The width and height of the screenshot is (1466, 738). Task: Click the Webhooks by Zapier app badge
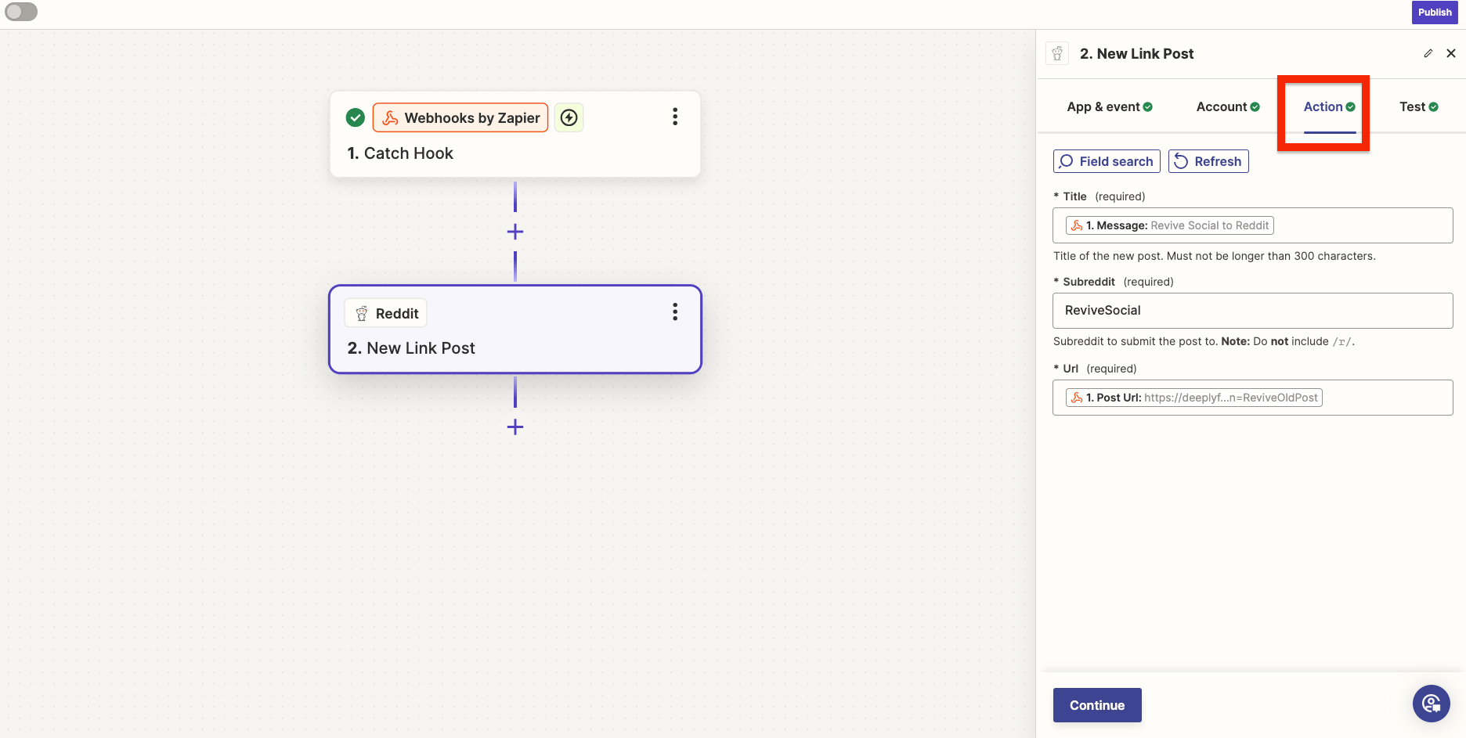pyautogui.click(x=460, y=118)
